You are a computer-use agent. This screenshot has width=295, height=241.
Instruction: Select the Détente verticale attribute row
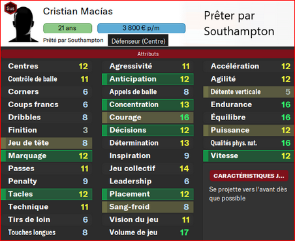(x=249, y=92)
